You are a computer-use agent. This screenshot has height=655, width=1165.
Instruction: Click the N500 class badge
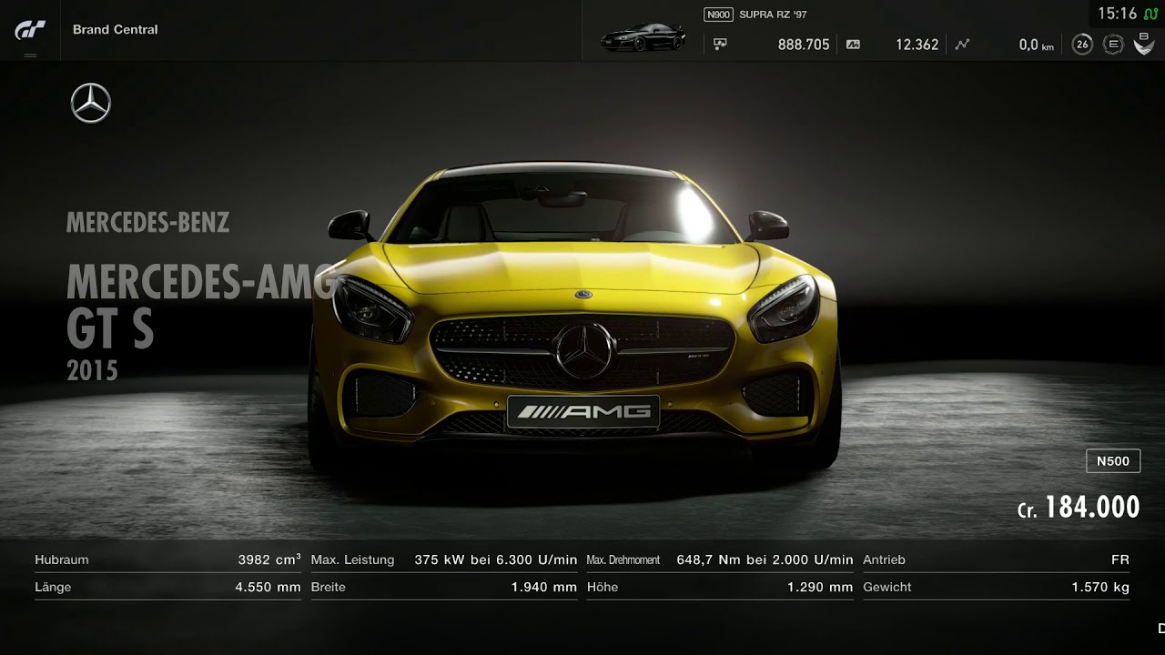(1113, 461)
